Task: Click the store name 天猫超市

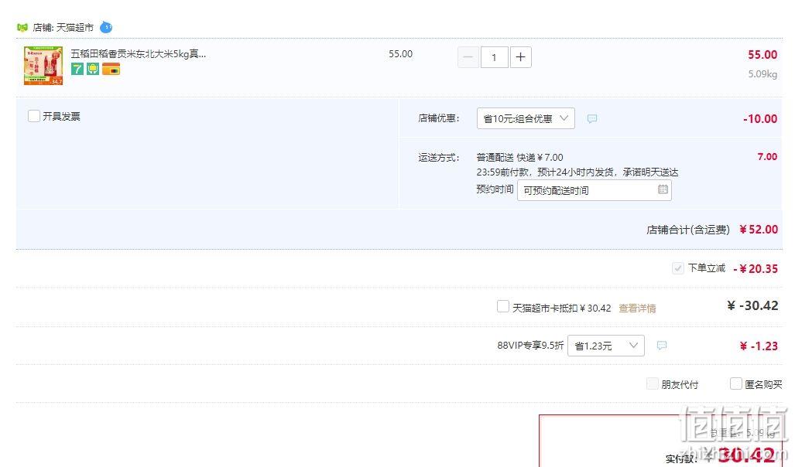Action: [74, 27]
